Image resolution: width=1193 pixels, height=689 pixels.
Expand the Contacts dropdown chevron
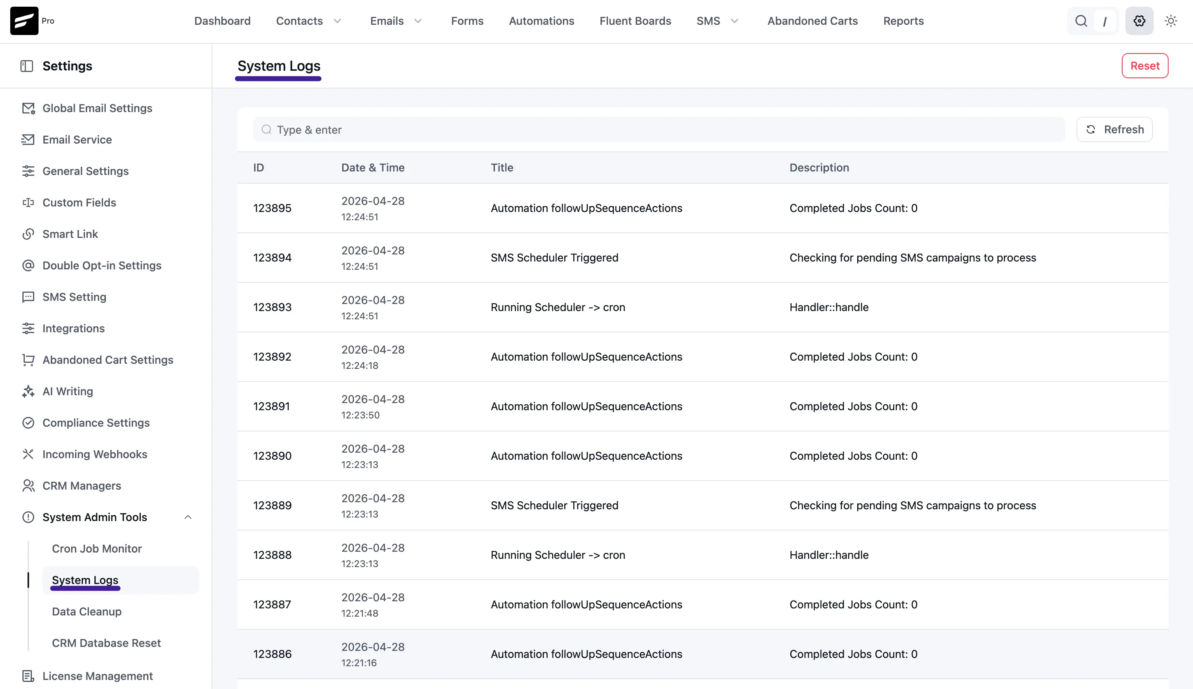click(337, 21)
